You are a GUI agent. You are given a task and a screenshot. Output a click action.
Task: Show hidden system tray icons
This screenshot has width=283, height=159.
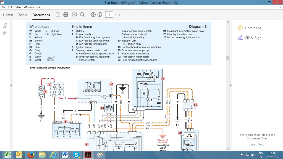tap(236, 155)
